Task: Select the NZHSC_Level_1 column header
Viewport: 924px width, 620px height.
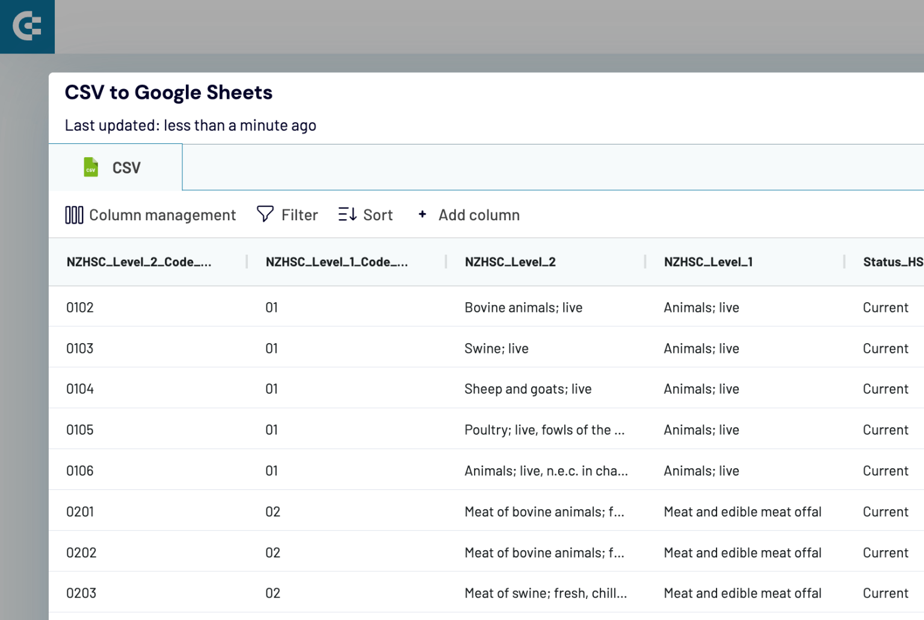Action: (707, 262)
